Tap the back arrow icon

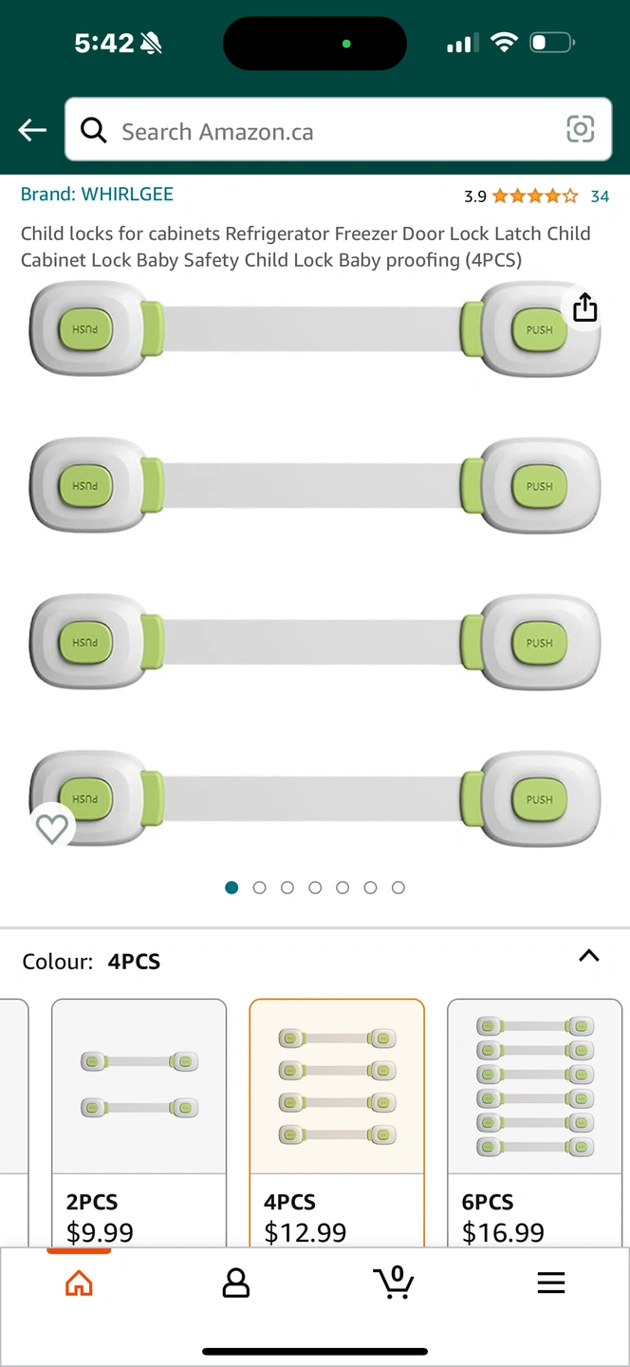click(x=32, y=130)
